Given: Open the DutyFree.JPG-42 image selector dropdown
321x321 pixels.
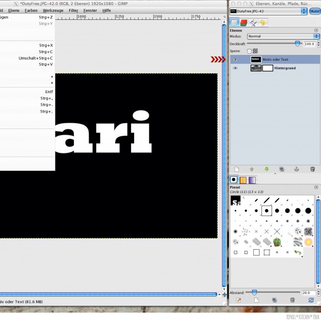Looking at the screenshot, I should click(269, 11).
